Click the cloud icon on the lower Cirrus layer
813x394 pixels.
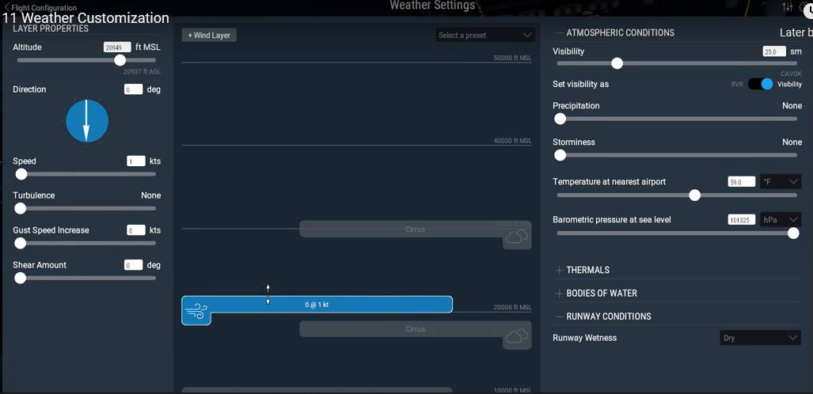point(516,336)
